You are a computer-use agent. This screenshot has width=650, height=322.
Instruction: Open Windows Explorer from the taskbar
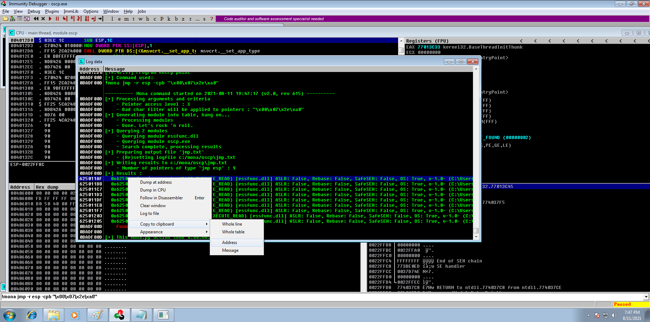(x=54, y=315)
